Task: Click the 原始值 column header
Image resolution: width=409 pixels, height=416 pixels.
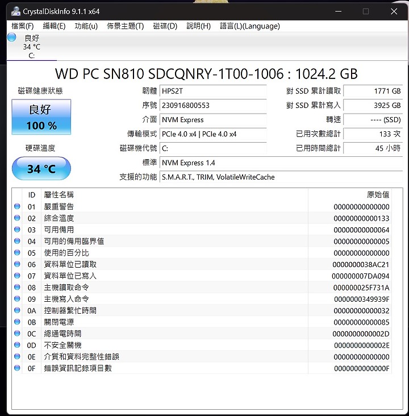Action: pos(378,195)
